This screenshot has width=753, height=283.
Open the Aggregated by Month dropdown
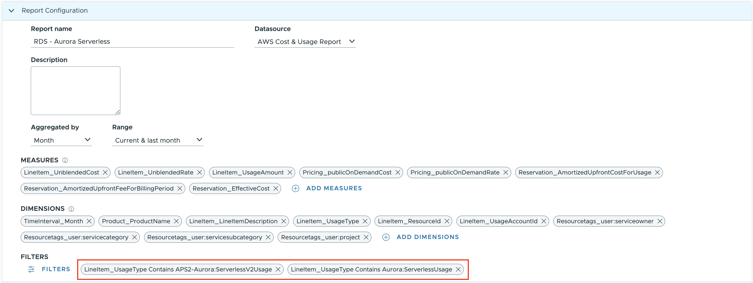[61, 140]
